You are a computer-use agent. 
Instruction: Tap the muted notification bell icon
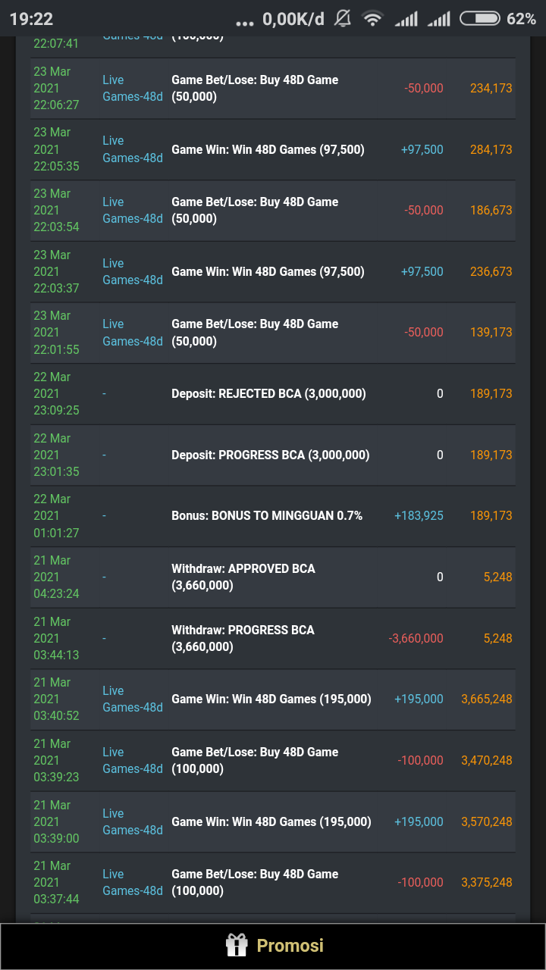click(343, 18)
